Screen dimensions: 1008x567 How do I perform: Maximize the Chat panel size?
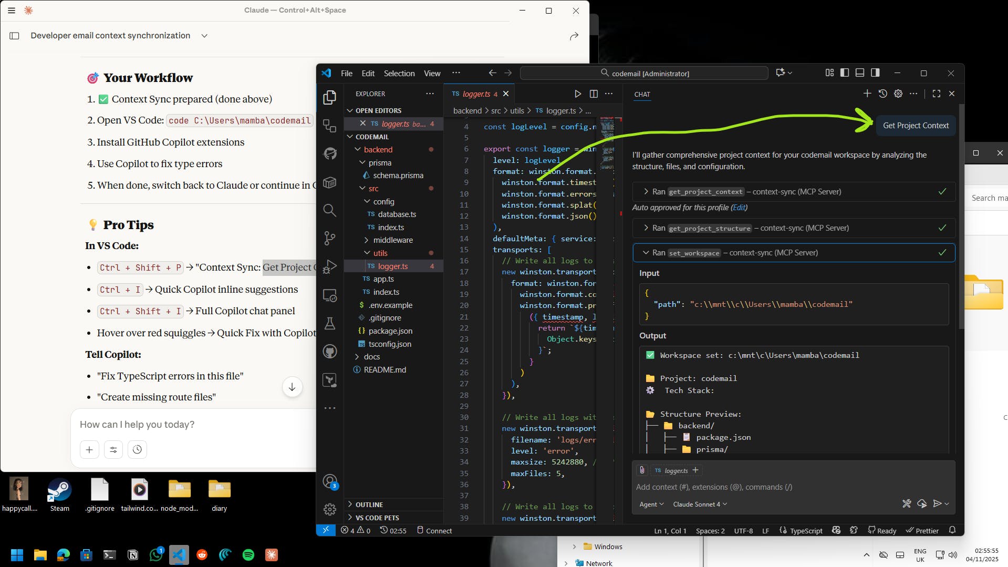tap(936, 94)
